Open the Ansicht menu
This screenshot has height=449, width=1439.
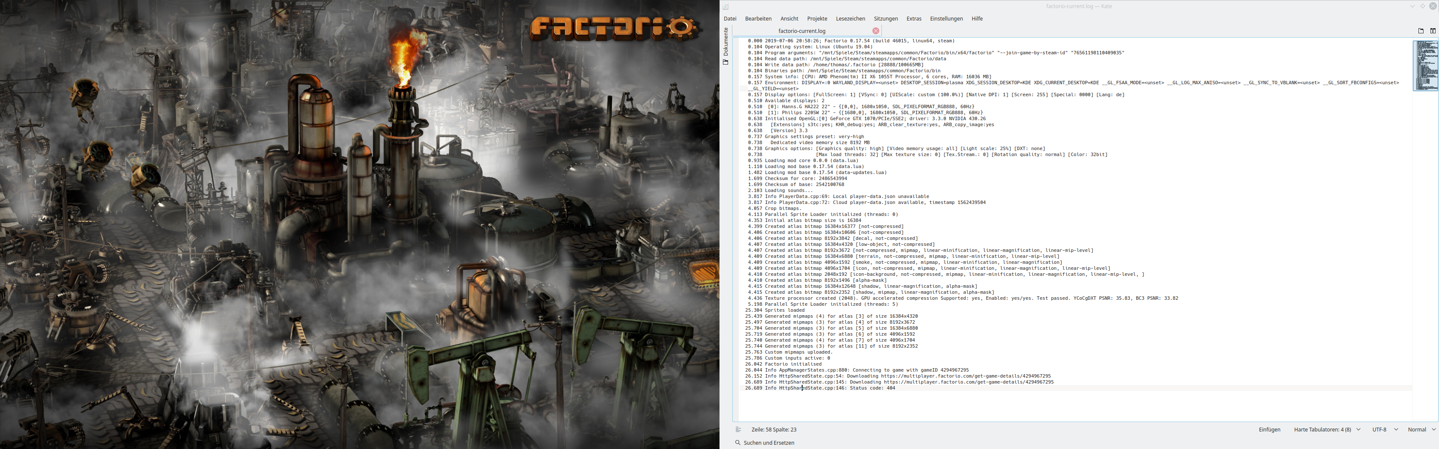[789, 19]
